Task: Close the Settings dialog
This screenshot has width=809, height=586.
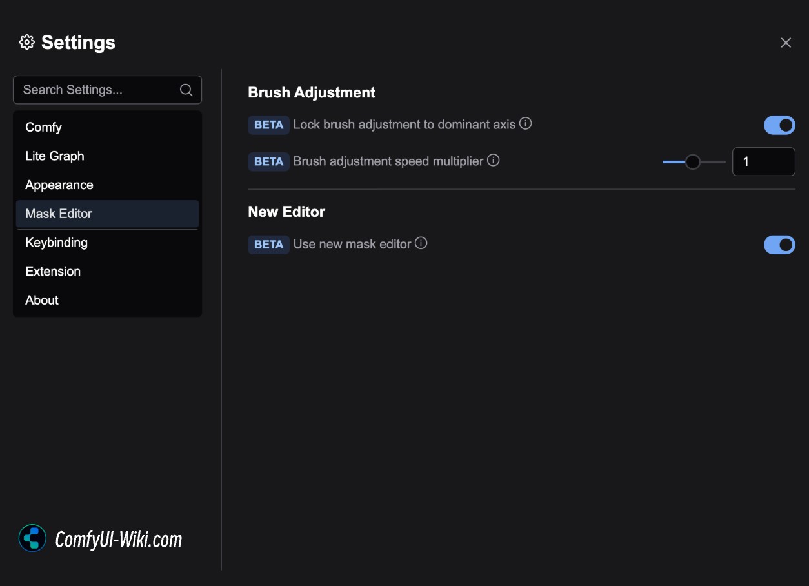Action: 786,43
